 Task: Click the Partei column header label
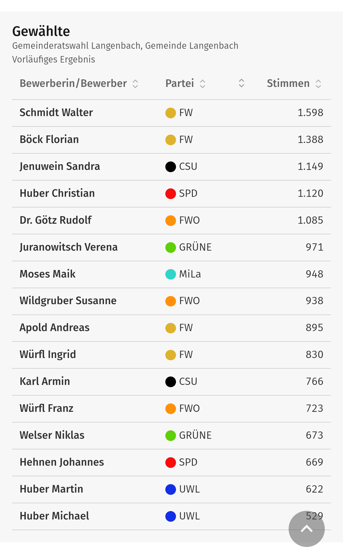tap(180, 84)
